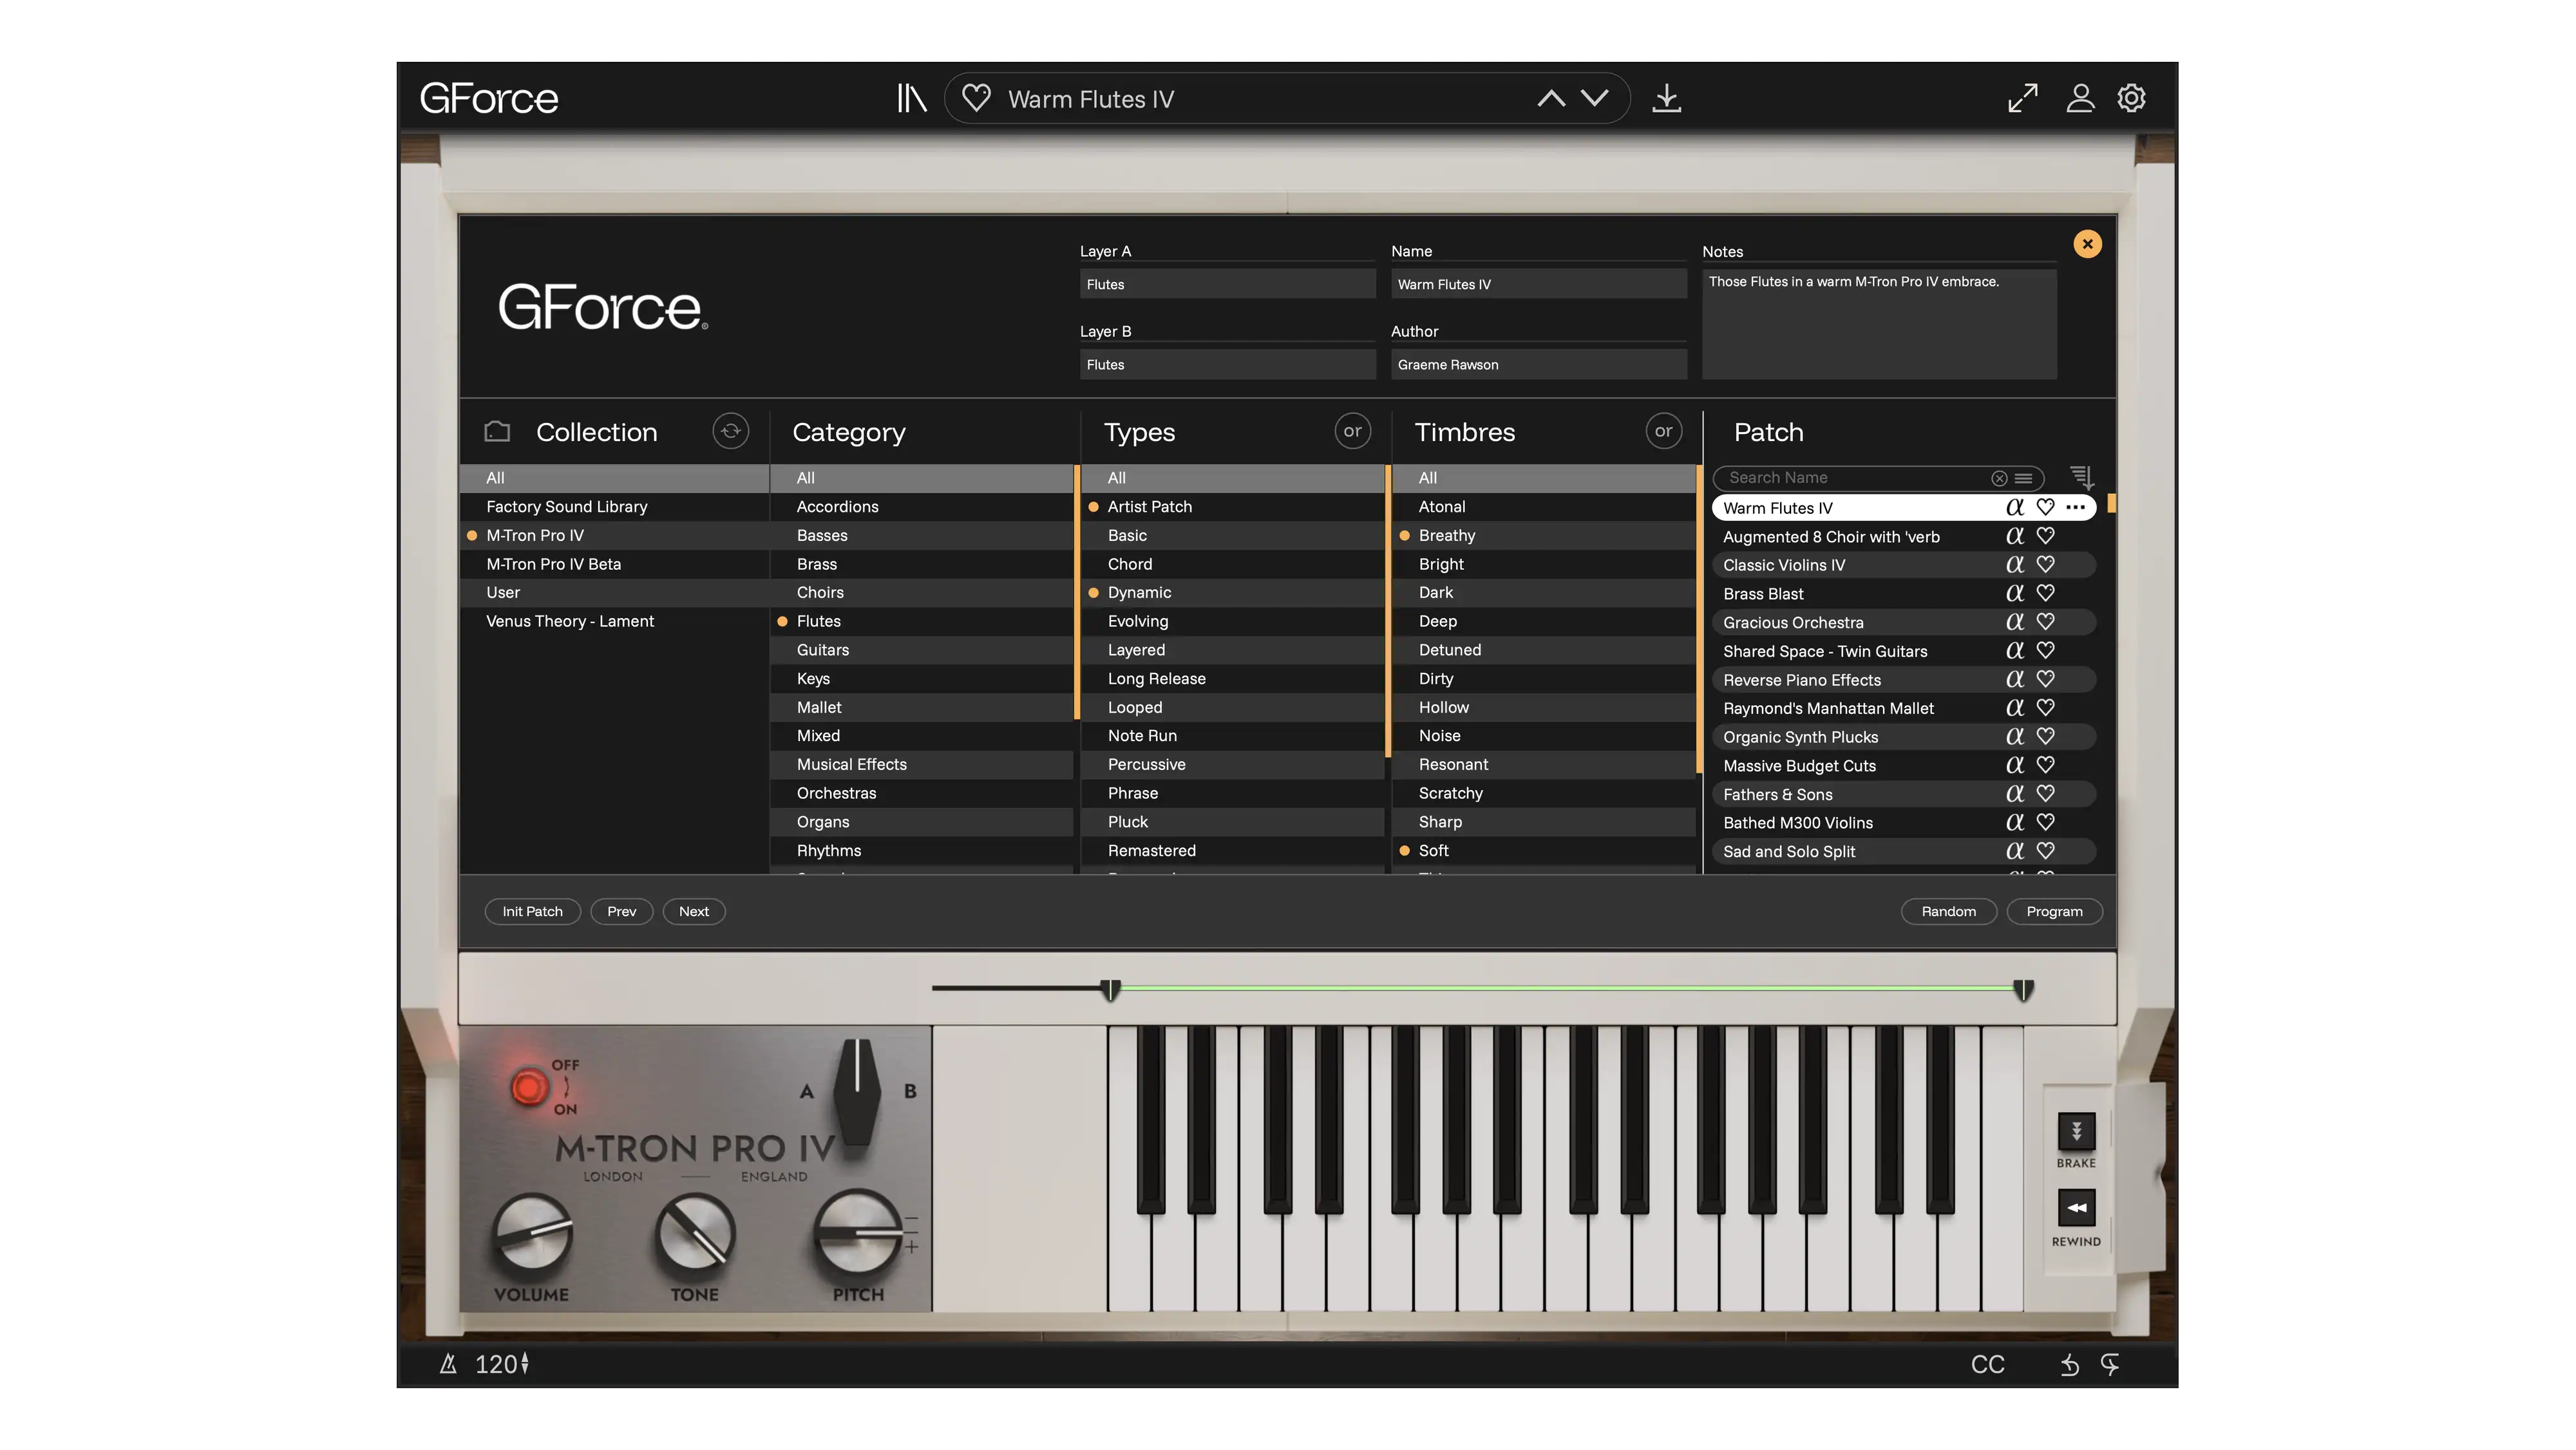Go to next preset with down arrow

[1595, 98]
